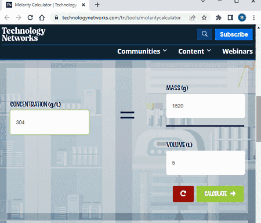Click the address bar URL
The height and width of the screenshot is (223, 261).
121,18
